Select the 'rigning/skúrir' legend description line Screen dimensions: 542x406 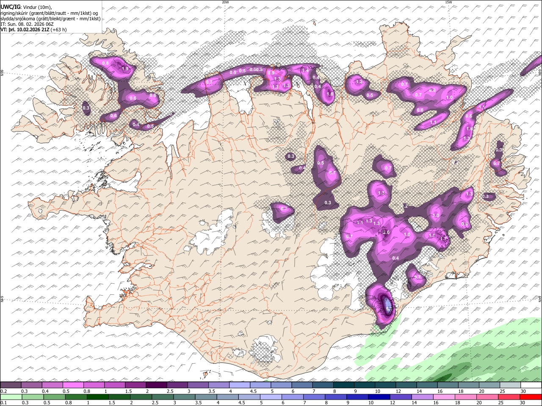(50, 13)
